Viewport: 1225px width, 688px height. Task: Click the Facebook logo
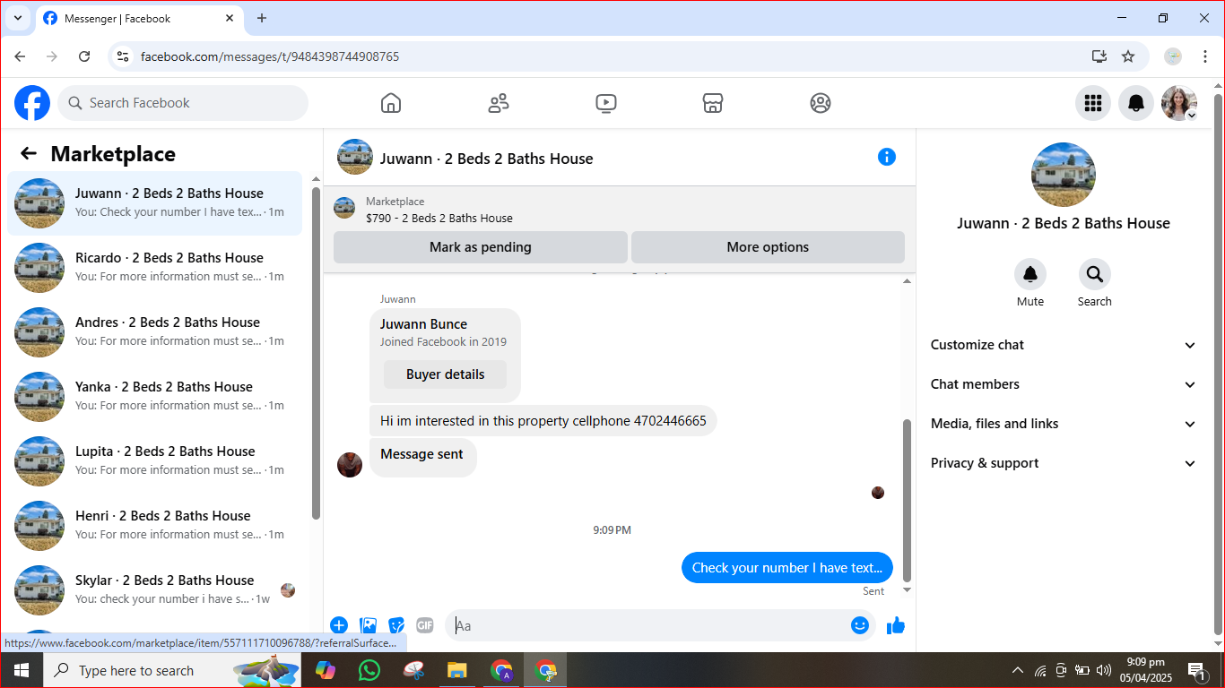[x=32, y=103]
